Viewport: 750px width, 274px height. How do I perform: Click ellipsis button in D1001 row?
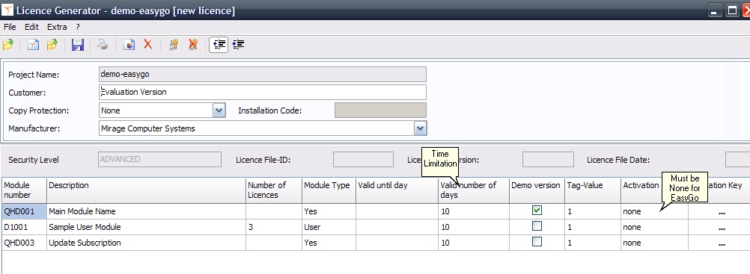click(722, 228)
